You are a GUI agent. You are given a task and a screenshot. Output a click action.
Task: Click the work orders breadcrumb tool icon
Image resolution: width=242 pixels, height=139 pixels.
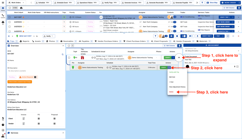[x=9, y=36]
